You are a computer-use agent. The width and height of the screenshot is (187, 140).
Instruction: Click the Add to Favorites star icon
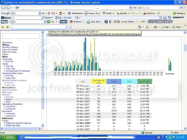8,27
